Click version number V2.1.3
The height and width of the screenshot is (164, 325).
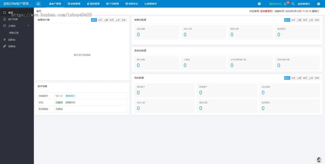(59, 96)
